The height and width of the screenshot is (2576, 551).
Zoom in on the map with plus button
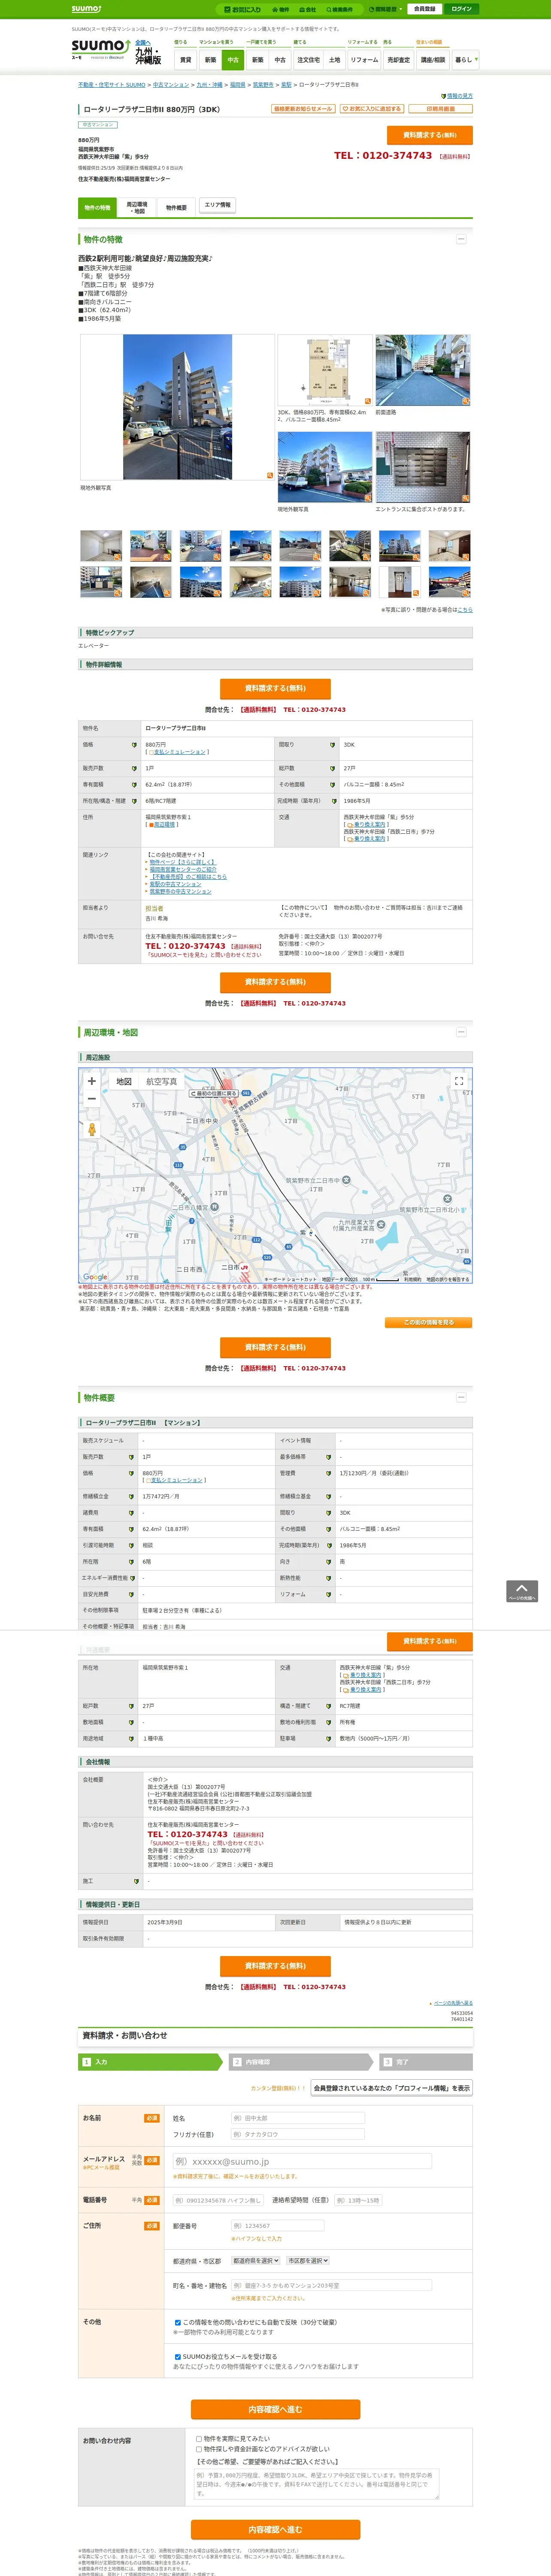tap(92, 1081)
